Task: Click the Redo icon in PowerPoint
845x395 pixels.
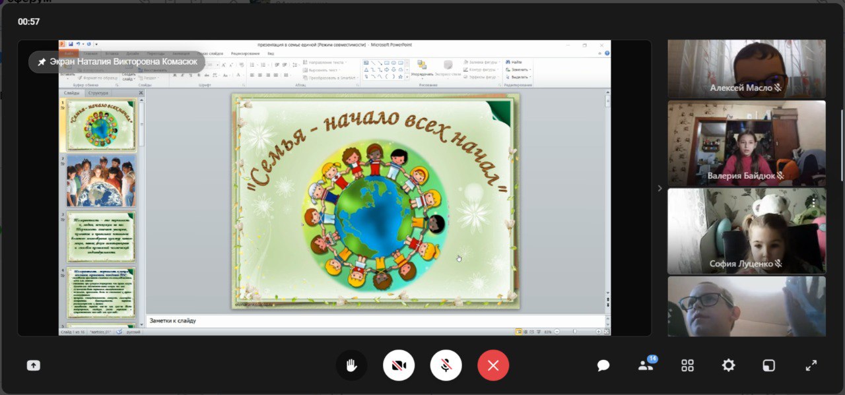Action: point(88,44)
